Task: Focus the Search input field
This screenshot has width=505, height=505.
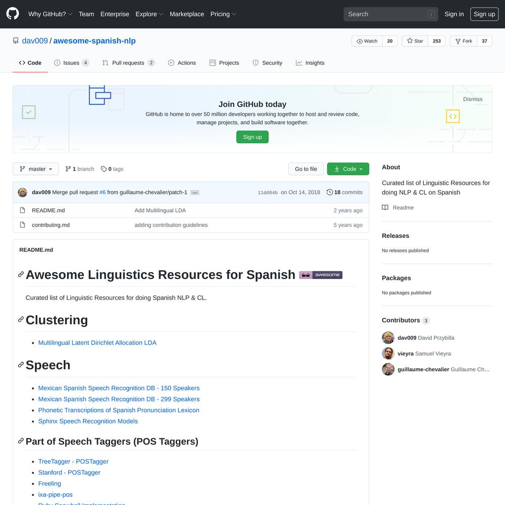Action: [391, 14]
